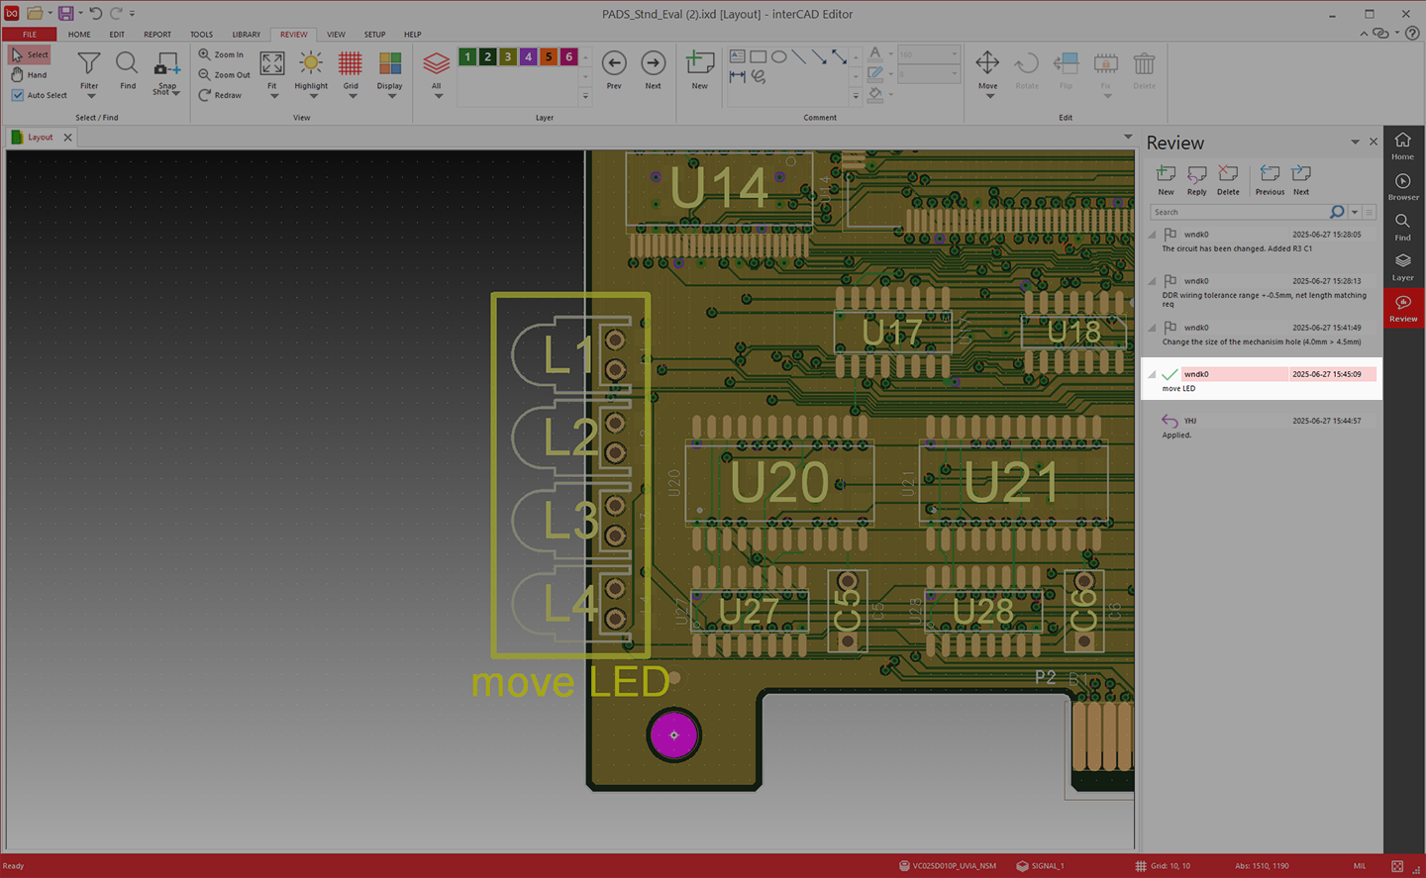This screenshot has width=1426, height=878.
Task: Click the New comment icon in Review panel
Action: pos(1166,180)
